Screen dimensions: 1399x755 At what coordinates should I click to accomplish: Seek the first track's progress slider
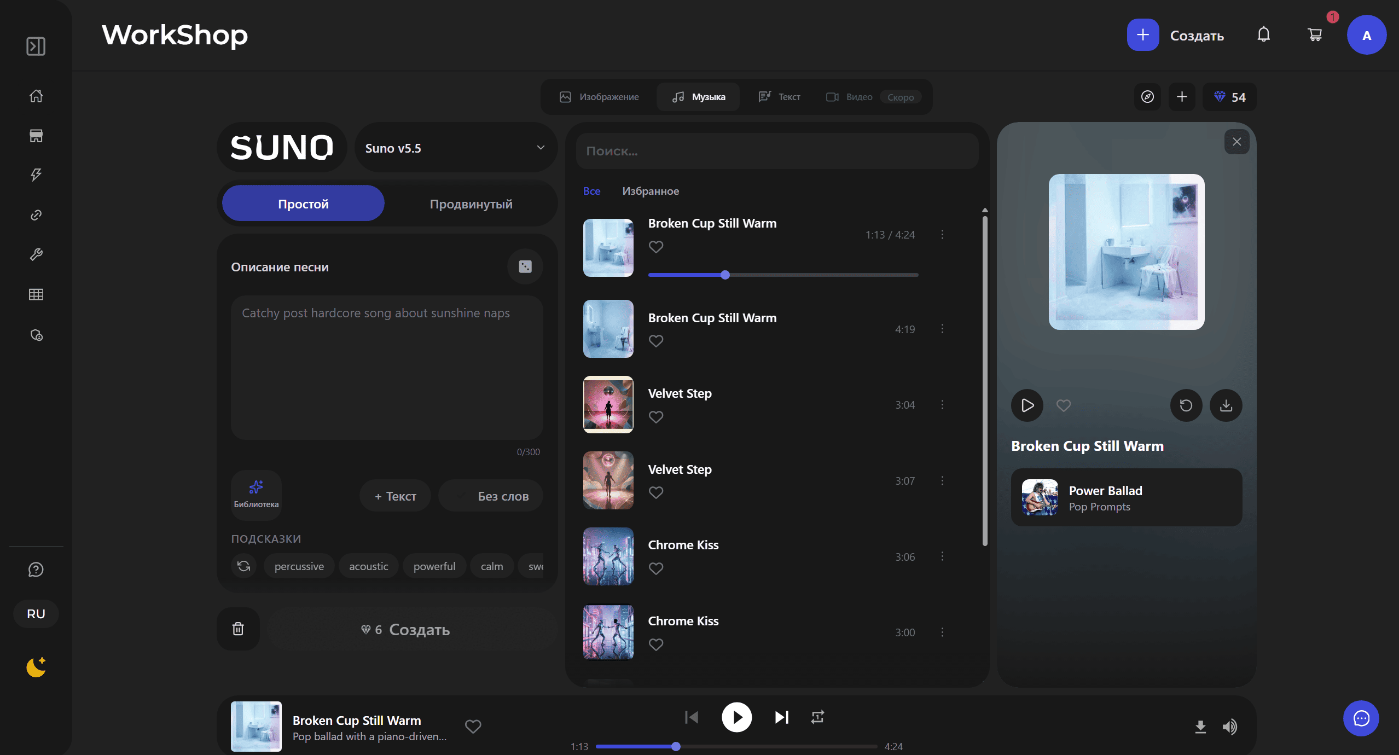(783, 275)
